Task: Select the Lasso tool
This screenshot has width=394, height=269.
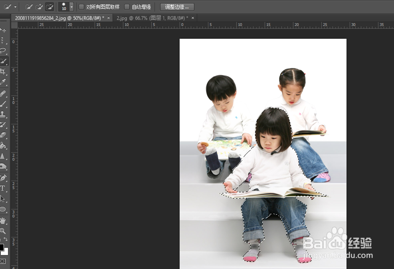Action: [3, 51]
